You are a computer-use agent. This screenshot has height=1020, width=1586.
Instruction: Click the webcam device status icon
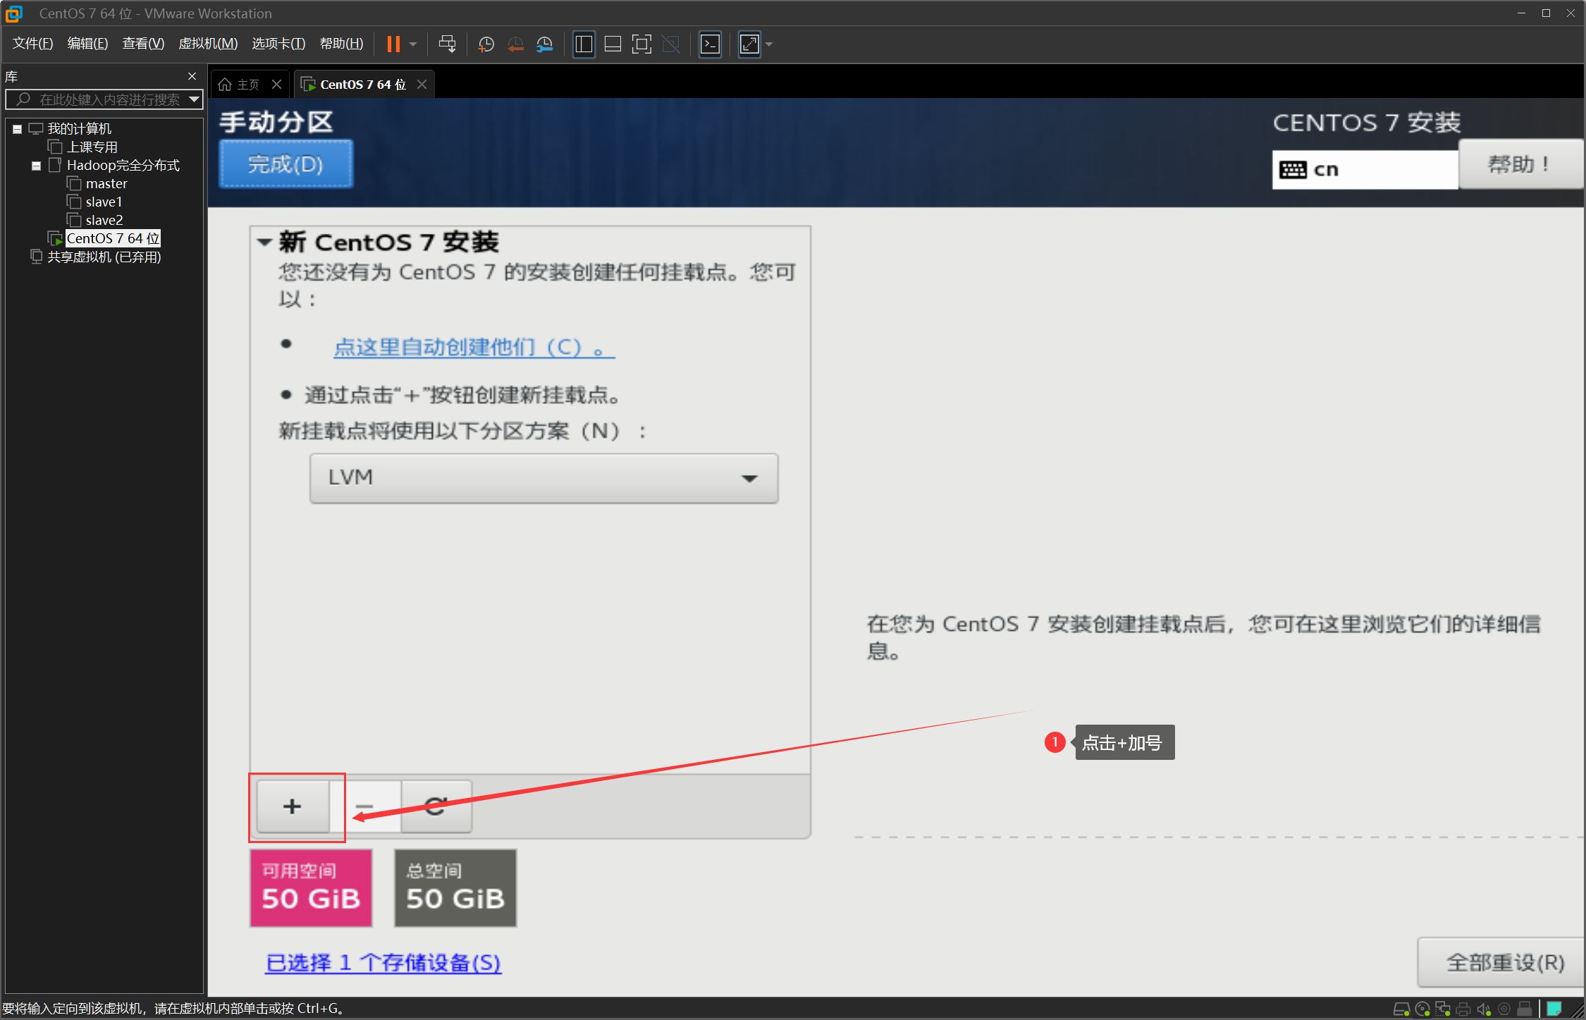(1504, 1009)
